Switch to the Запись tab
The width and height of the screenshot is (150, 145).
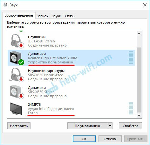point(42,16)
